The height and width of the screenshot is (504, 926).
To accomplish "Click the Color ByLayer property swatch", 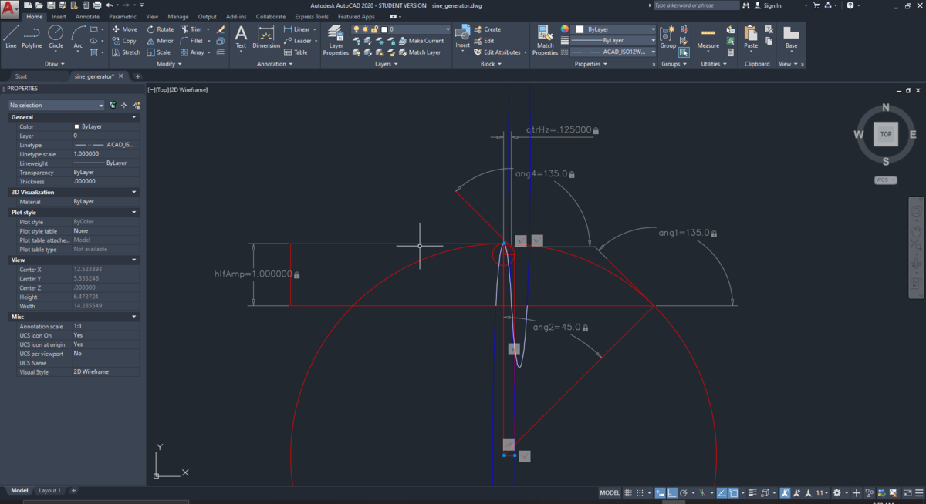I will [76, 126].
